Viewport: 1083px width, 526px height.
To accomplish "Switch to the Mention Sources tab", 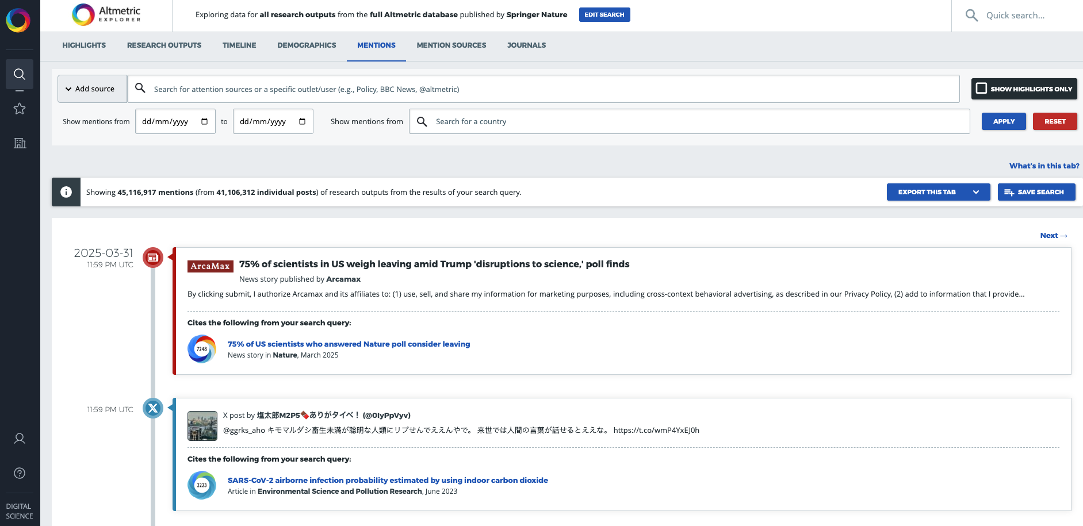I will pos(451,45).
